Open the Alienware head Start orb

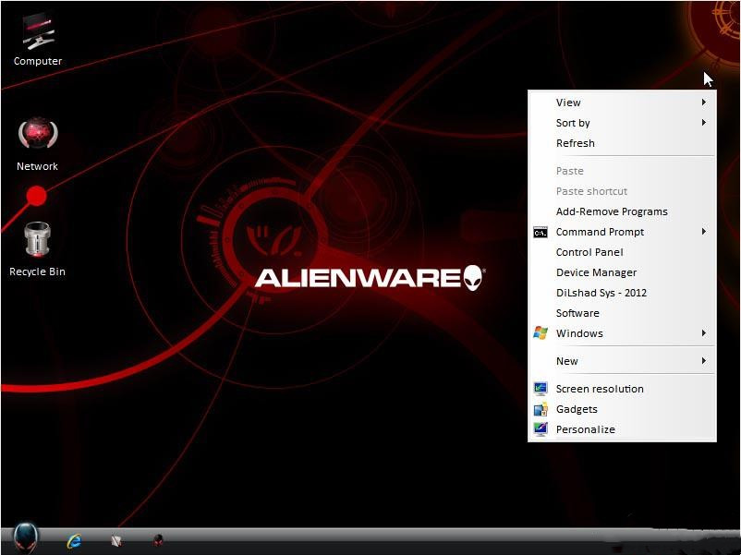coord(25,538)
